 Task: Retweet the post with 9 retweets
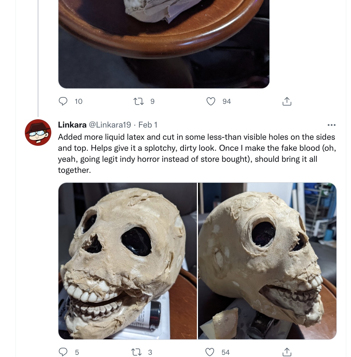click(x=138, y=101)
